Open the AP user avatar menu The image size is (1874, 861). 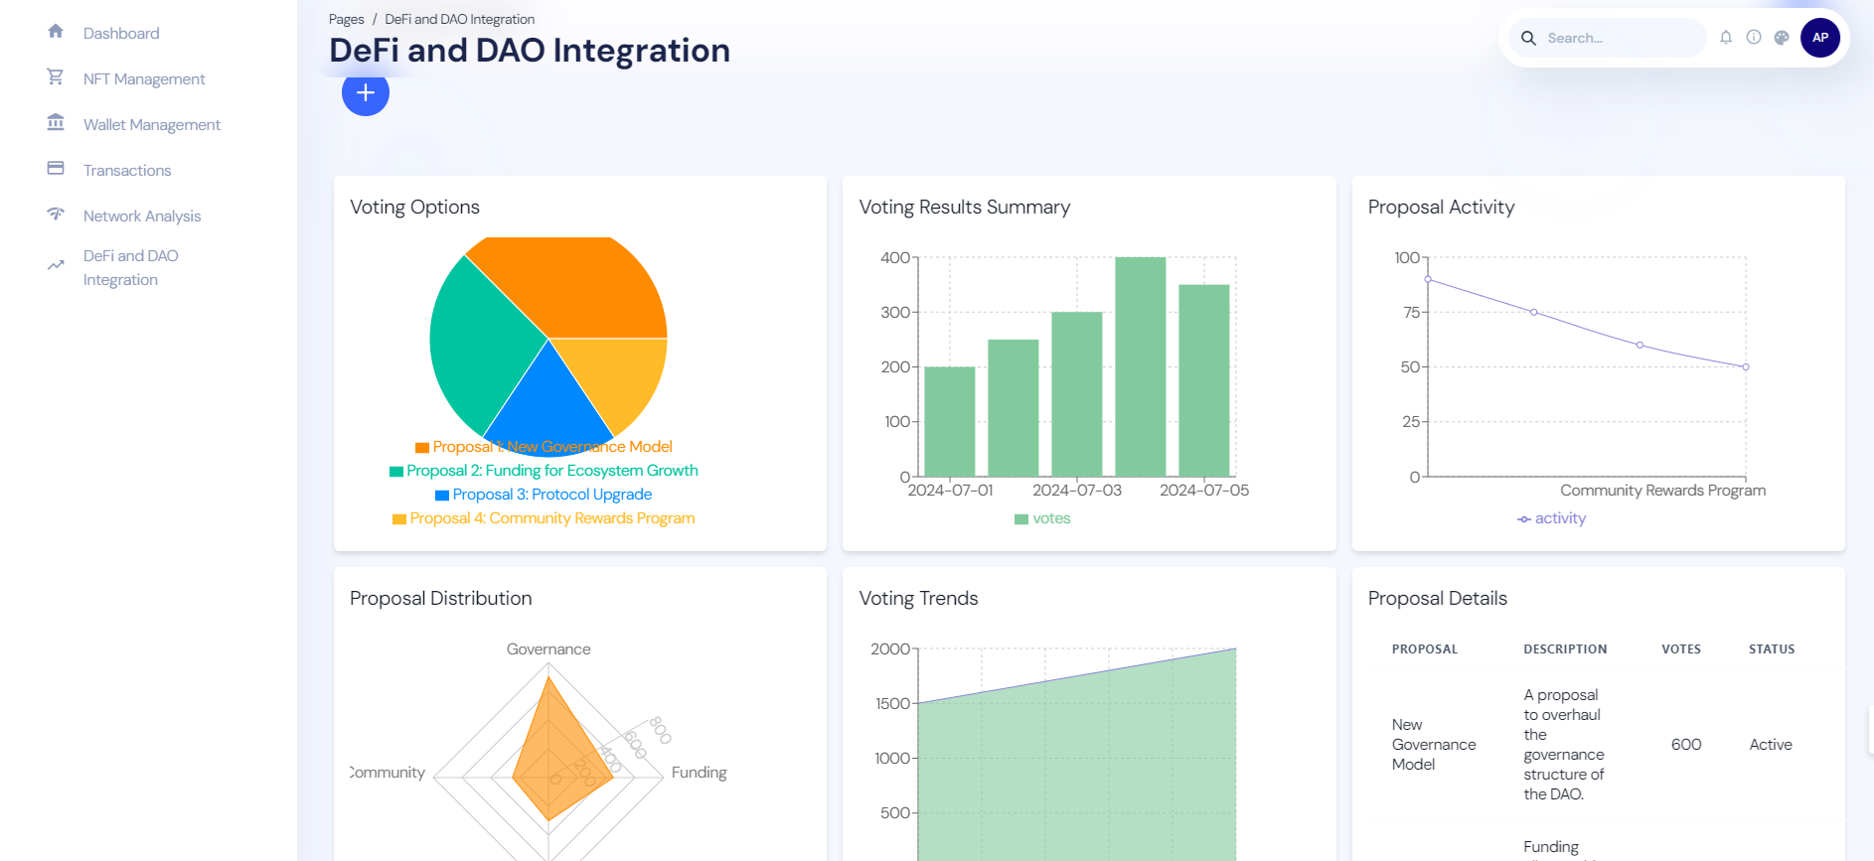(1819, 38)
